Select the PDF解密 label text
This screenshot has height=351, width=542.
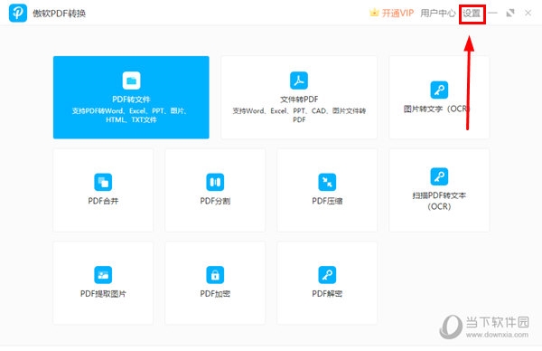[x=327, y=293]
